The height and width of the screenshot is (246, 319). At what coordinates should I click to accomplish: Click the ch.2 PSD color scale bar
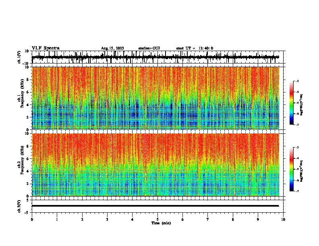pyautogui.click(x=292, y=169)
